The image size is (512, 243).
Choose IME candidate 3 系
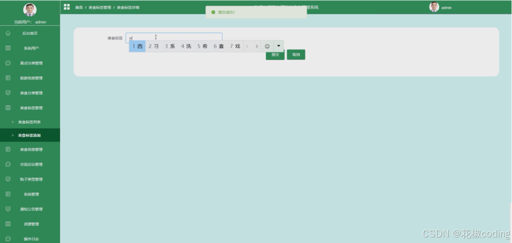pyautogui.click(x=170, y=46)
